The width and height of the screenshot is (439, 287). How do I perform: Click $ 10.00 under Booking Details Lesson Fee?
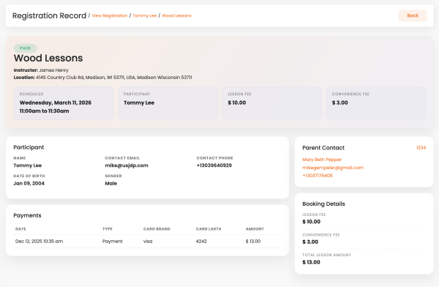tap(312, 222)
